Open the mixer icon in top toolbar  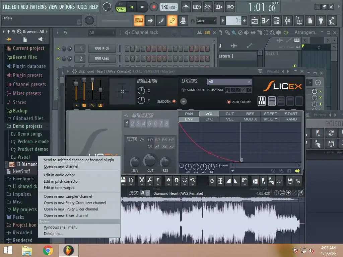click(288, 20)
